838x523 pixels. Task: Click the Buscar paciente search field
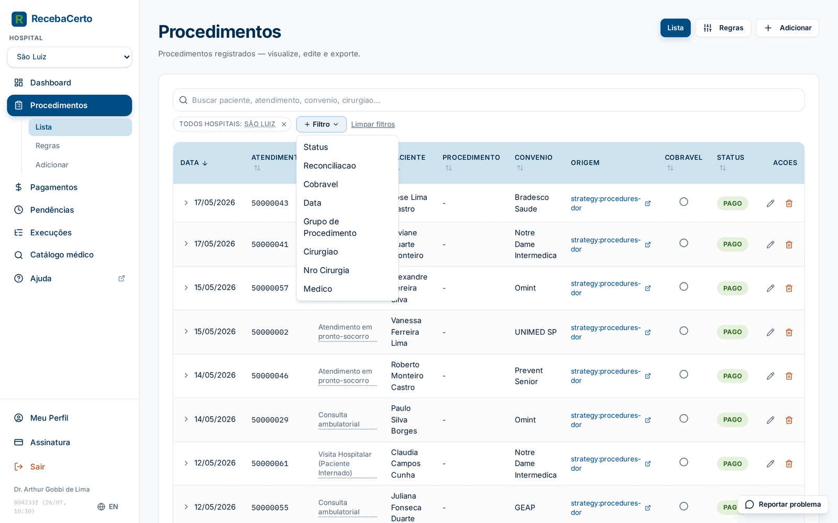pos(489,100)
